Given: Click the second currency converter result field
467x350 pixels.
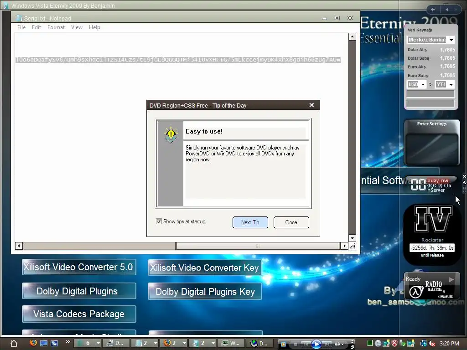Looking at the screenshot, I should coord(431,103).
